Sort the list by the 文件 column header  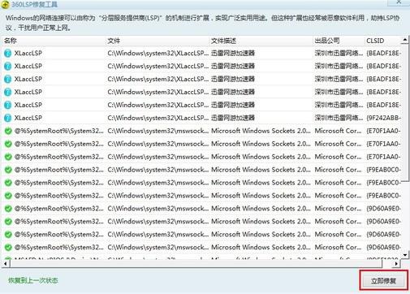pyautogui.click(x=157, y=41)
